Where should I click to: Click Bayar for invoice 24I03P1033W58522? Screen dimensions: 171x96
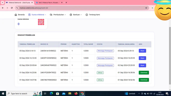coord(142,58)
